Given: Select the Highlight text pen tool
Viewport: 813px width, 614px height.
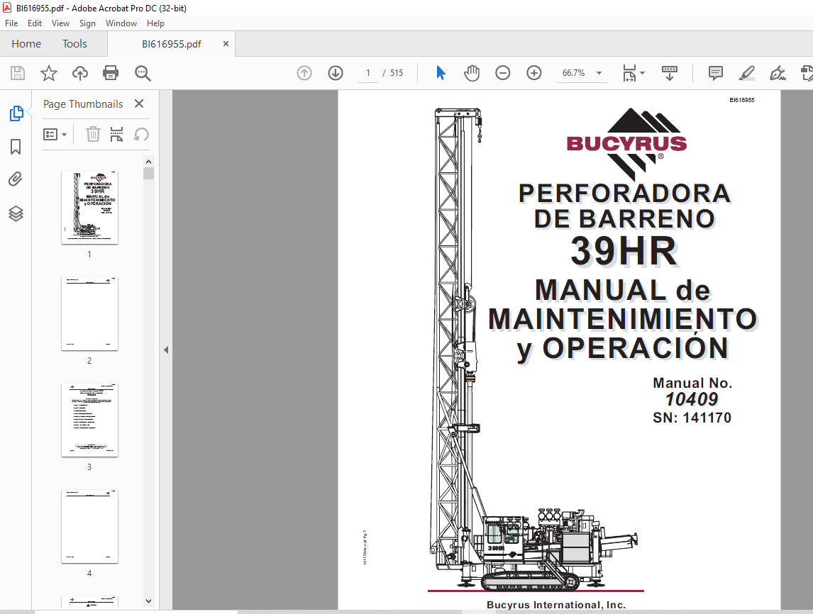Looking at the screenshot, I should point(746,73).
